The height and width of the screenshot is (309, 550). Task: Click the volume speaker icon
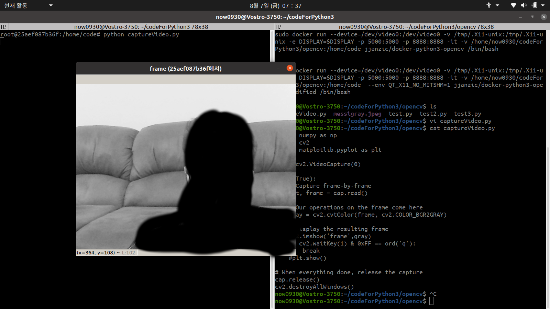tap(524, 5)
